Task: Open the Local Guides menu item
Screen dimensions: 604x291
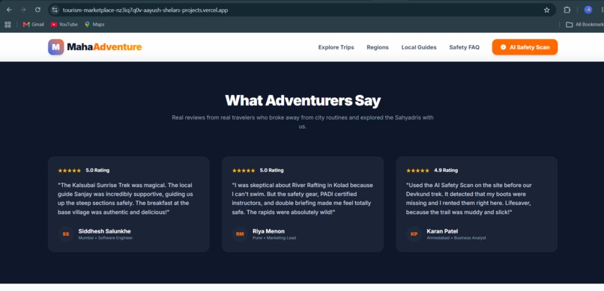Action: click(x=419, y=47)
